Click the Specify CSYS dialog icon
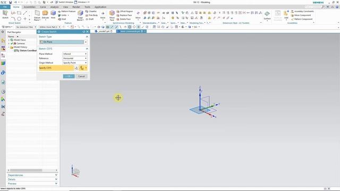 point(76,68)
